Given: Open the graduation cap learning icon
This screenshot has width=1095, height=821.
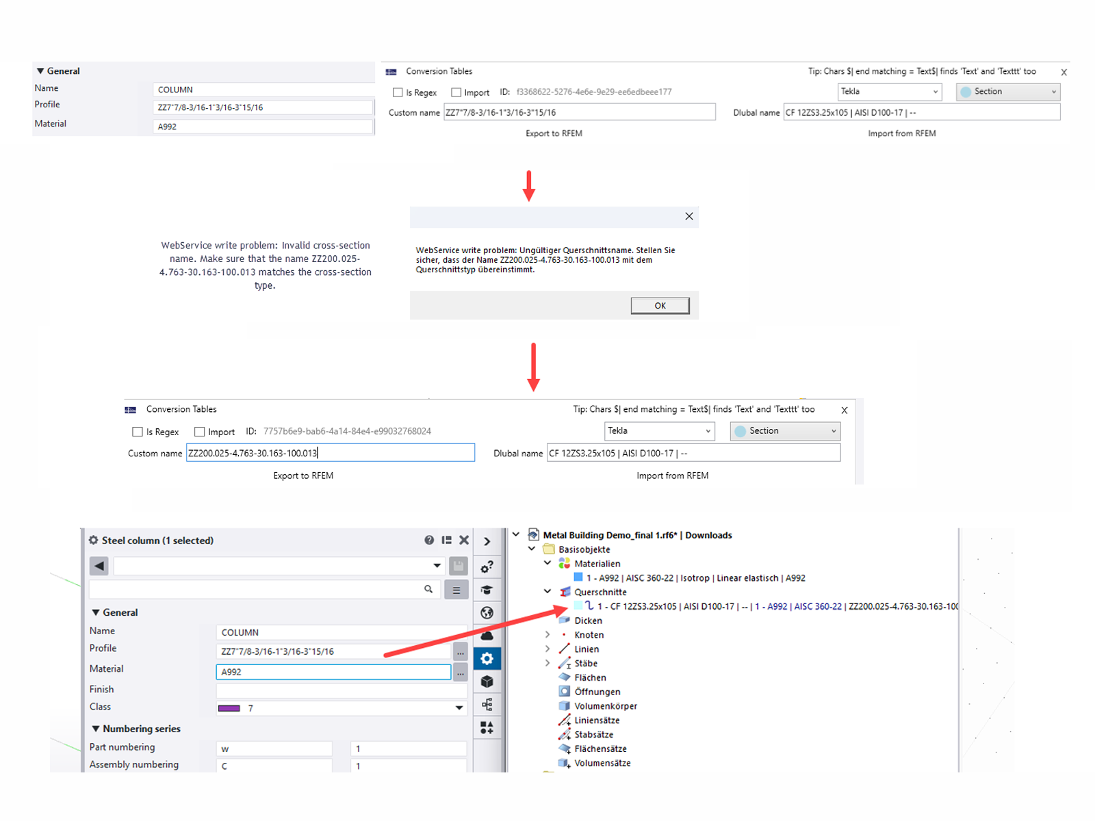Looking at the screenshot, I should point(487,589).
